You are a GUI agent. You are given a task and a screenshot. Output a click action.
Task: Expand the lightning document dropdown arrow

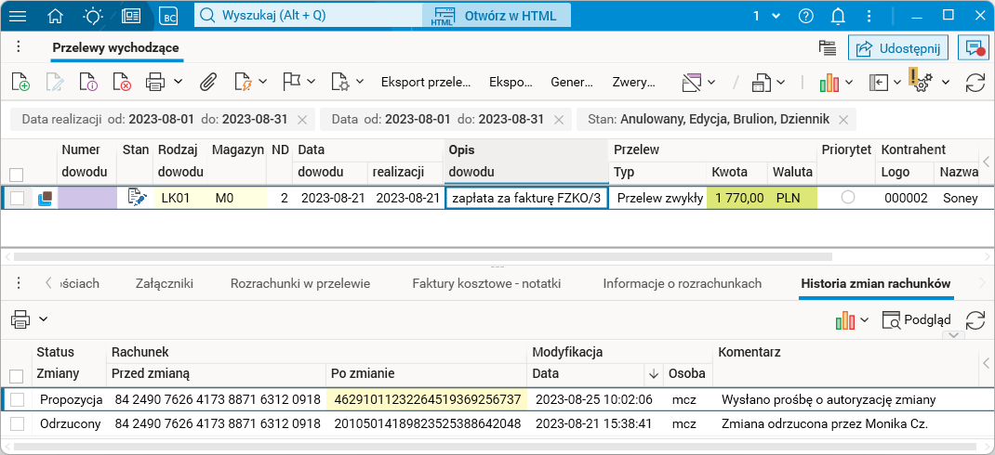coord(263,82)
